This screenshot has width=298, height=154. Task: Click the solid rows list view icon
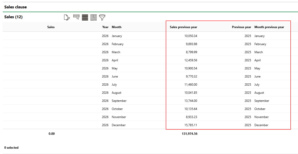(x=85, y=17)
